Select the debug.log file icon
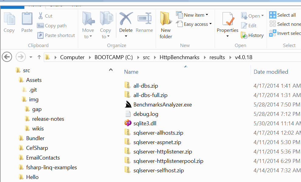Screen dimensions: 301x182 [x=128, y=114]
